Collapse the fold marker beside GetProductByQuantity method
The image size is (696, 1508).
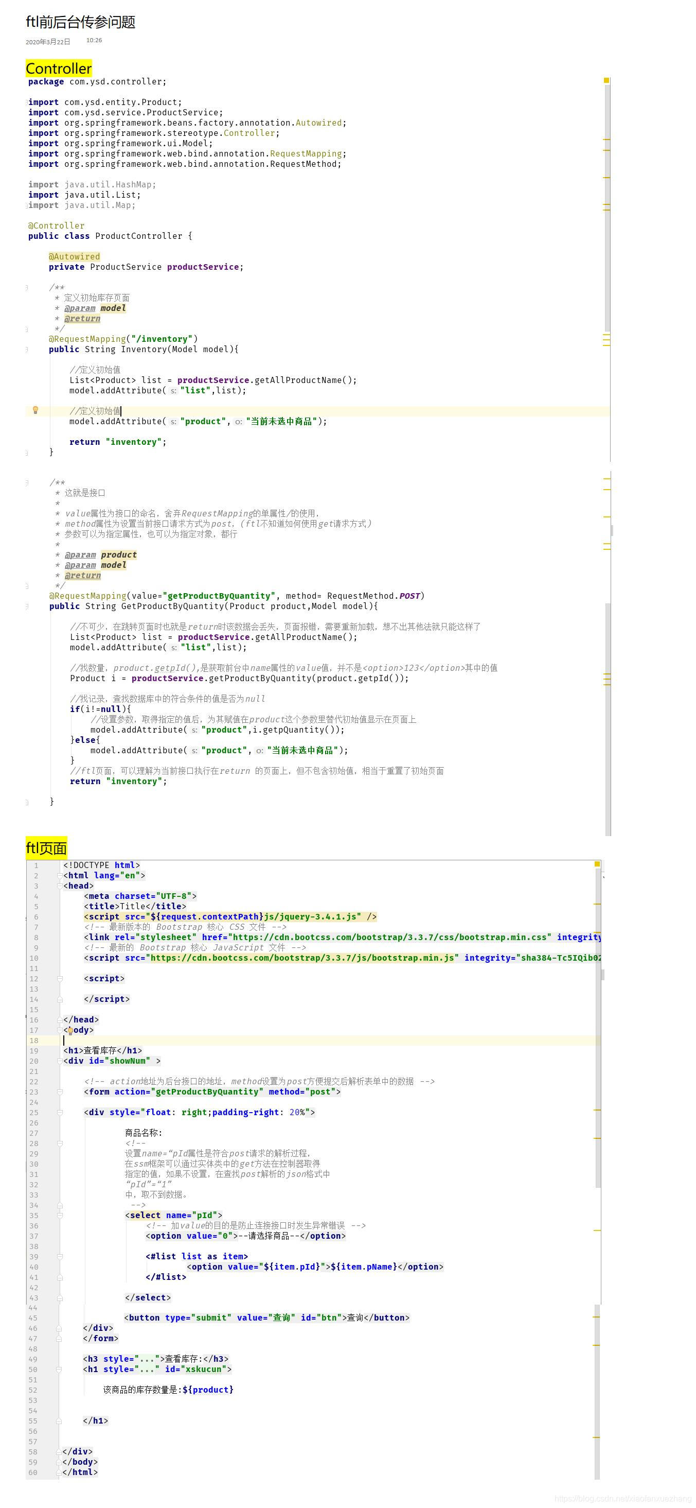(x=27, y=606)
